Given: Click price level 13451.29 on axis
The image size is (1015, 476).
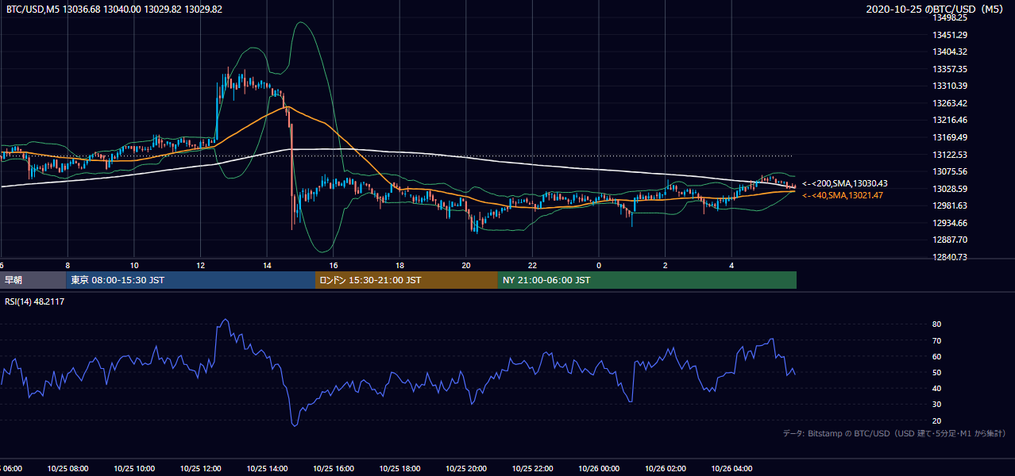Looking at the screenshot, I should pos(950,35).
